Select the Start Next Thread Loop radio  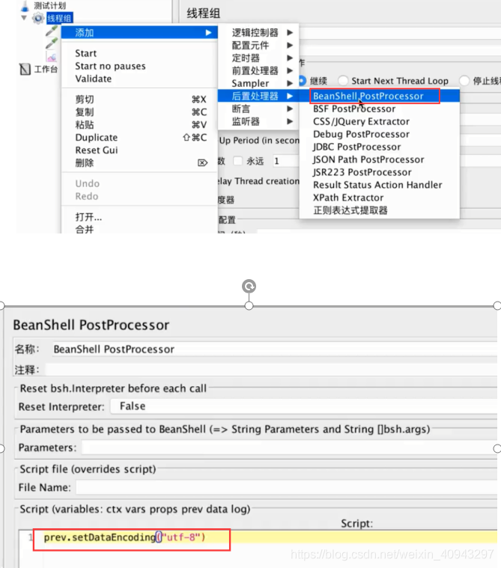point(343,80)
